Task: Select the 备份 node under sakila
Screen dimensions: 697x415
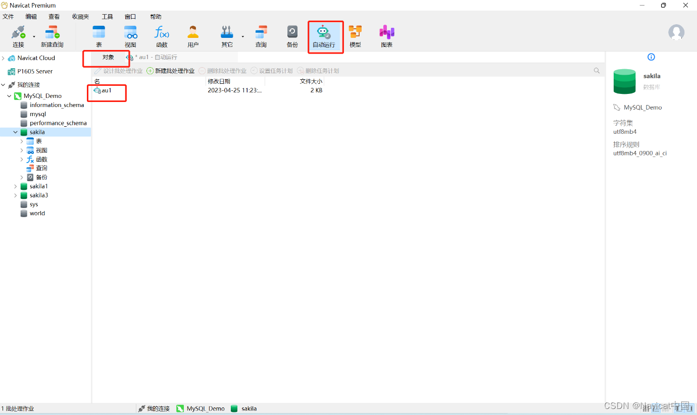Action: [41, 177]
